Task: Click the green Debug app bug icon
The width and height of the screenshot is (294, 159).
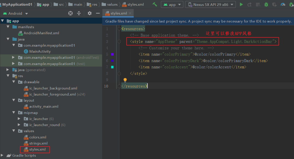Action: pyautogui.click(x=266, y=5)
